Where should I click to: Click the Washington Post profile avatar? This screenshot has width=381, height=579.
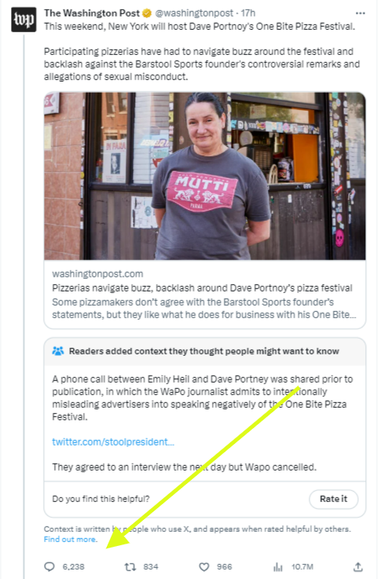tap(24, 20)
